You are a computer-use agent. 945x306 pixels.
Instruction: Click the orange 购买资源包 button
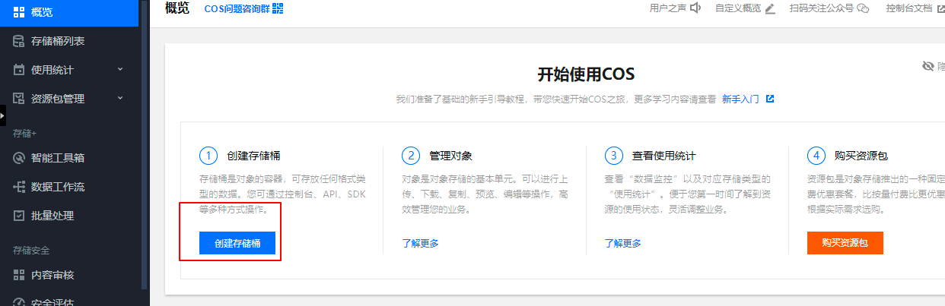click(x=845, y=244)
